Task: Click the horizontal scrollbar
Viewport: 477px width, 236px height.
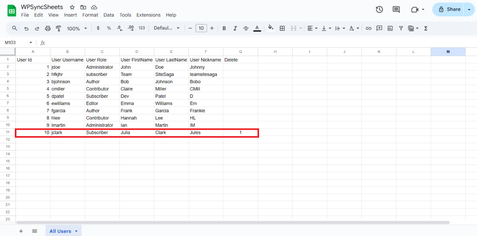Action: tap(233, 223)
